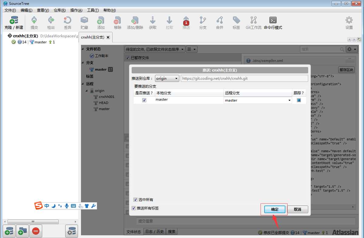Screen dimensions: 364x238
Task: Click the Sogou microphone voice input icon
Action: [x=67, y=206]
